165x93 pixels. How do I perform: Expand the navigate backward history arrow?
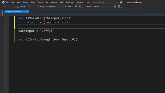tap(7, 6)
